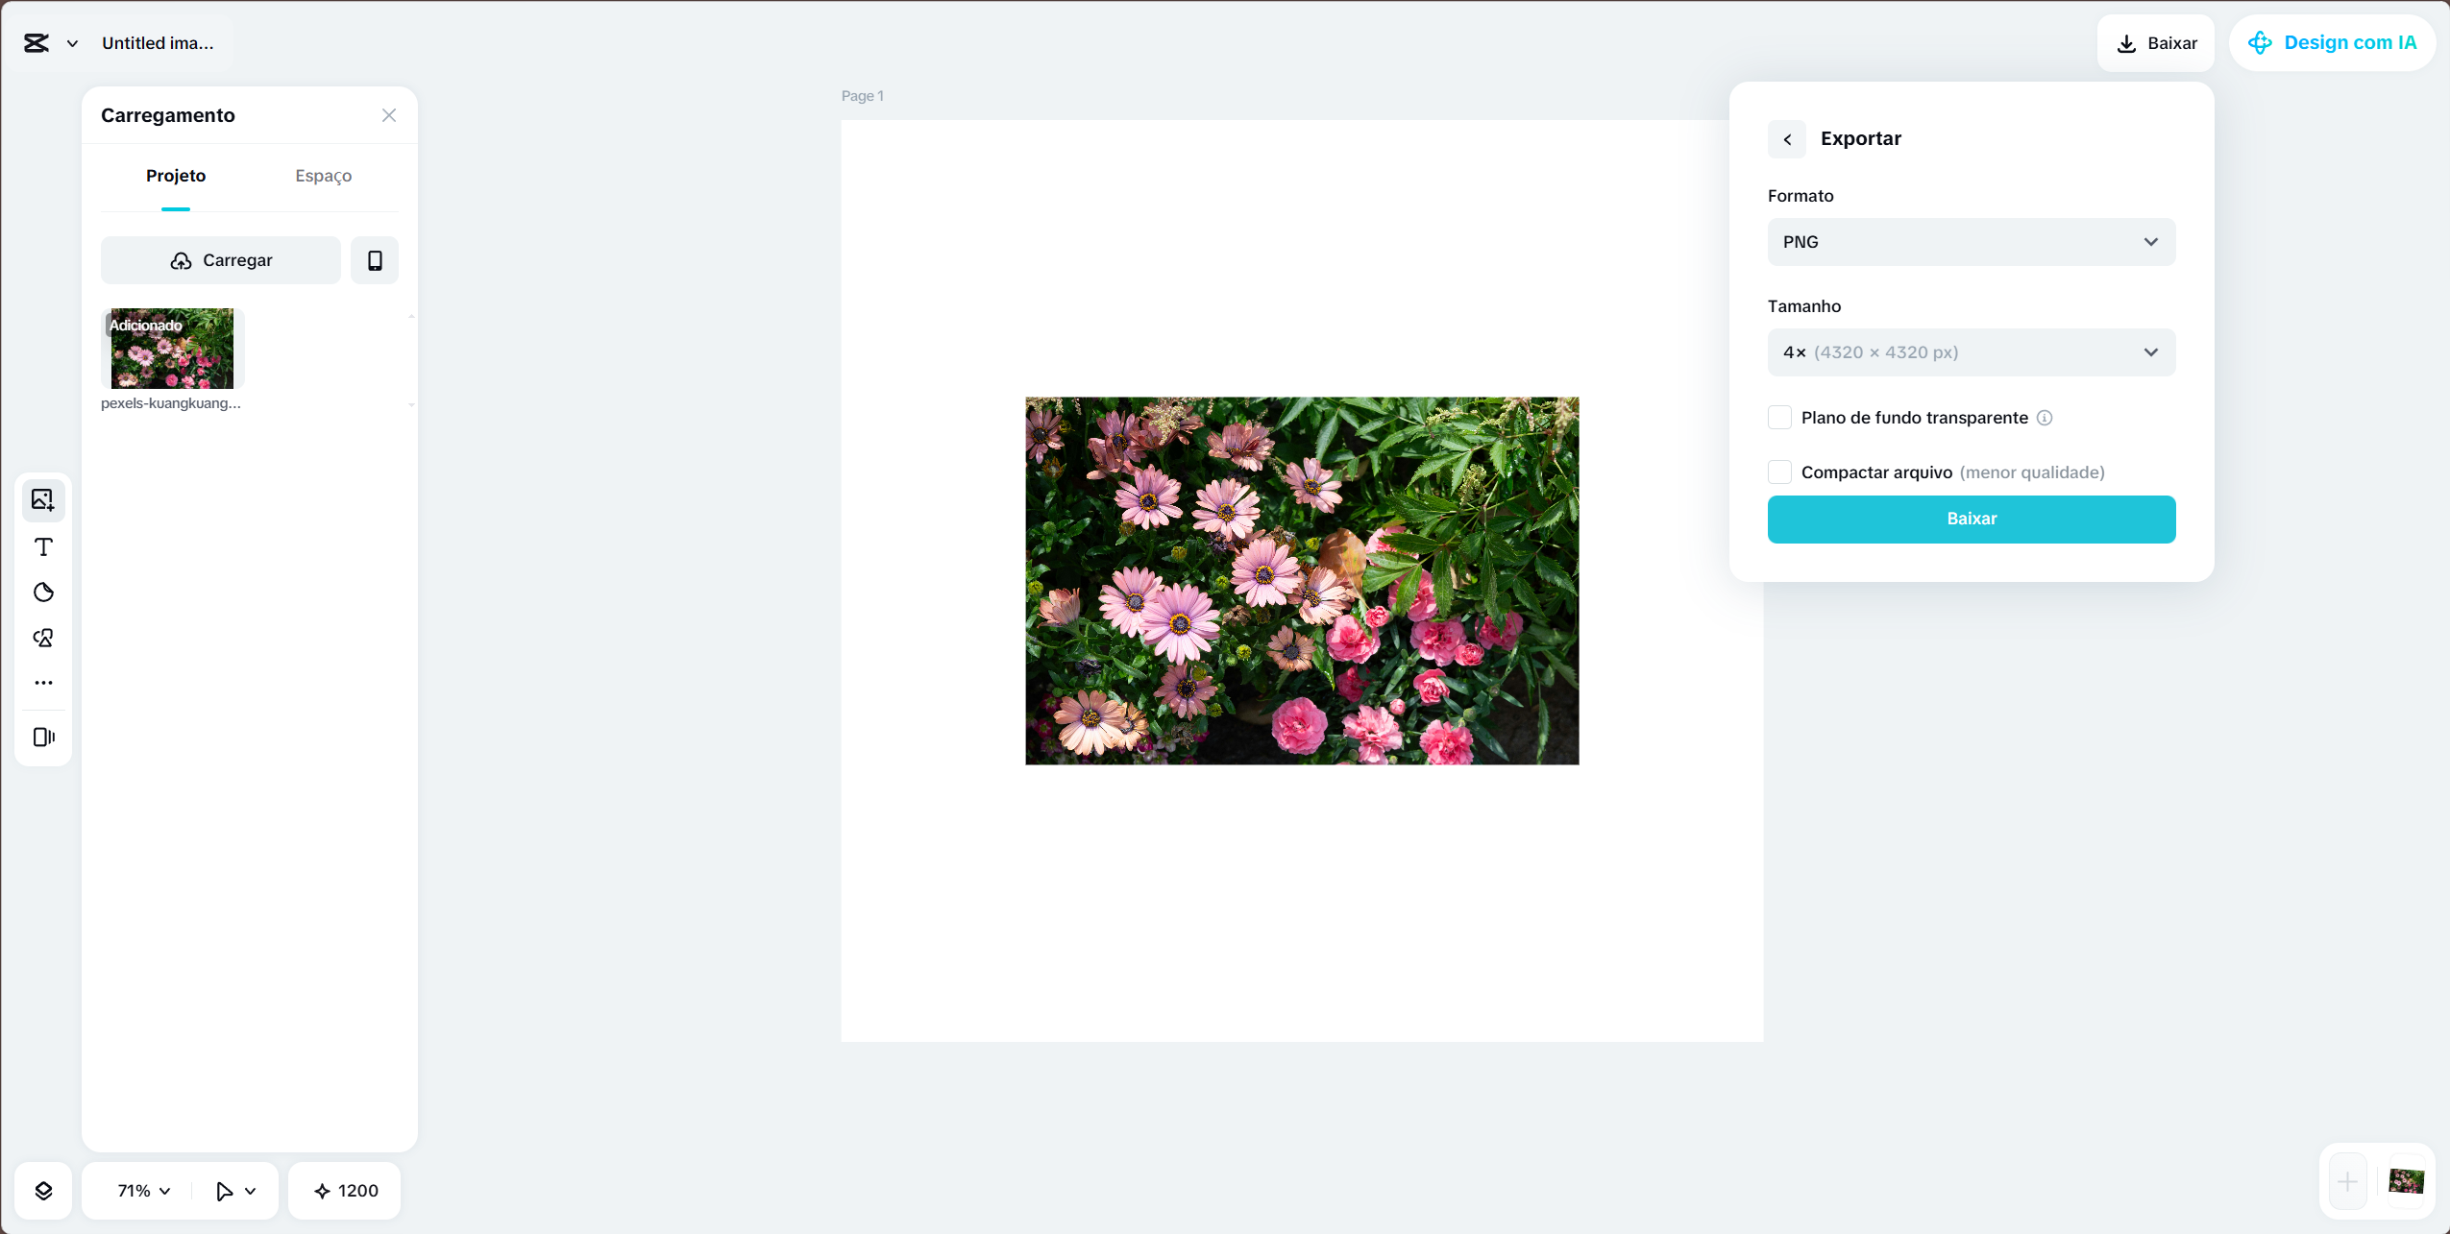Click the back arrow beside Exportar
The width and height of the screenshot is (2450, 1234).
[1787, 139]
